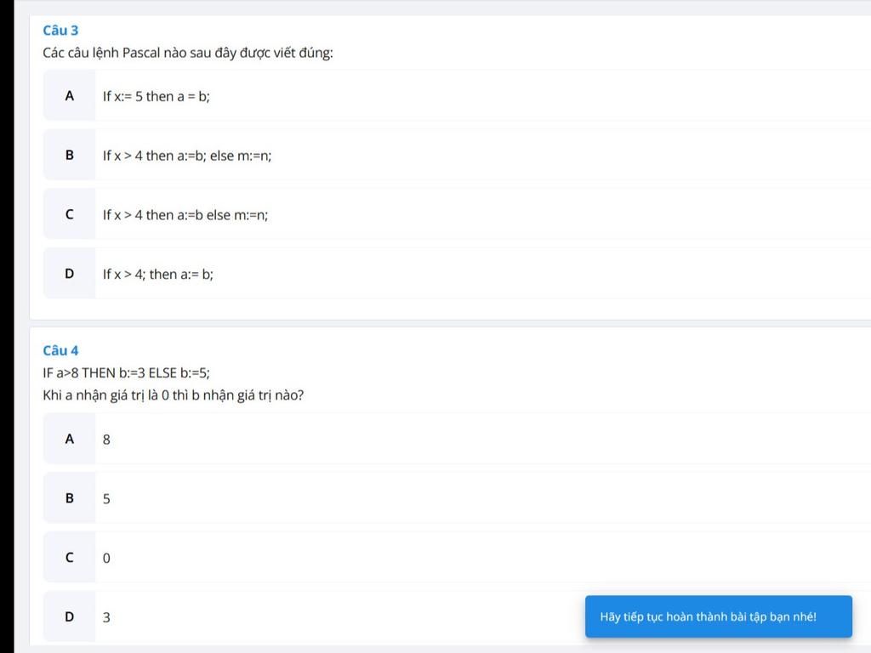Click the letter B box in Câu 4
871x653 pixels.
coord(70,498)
